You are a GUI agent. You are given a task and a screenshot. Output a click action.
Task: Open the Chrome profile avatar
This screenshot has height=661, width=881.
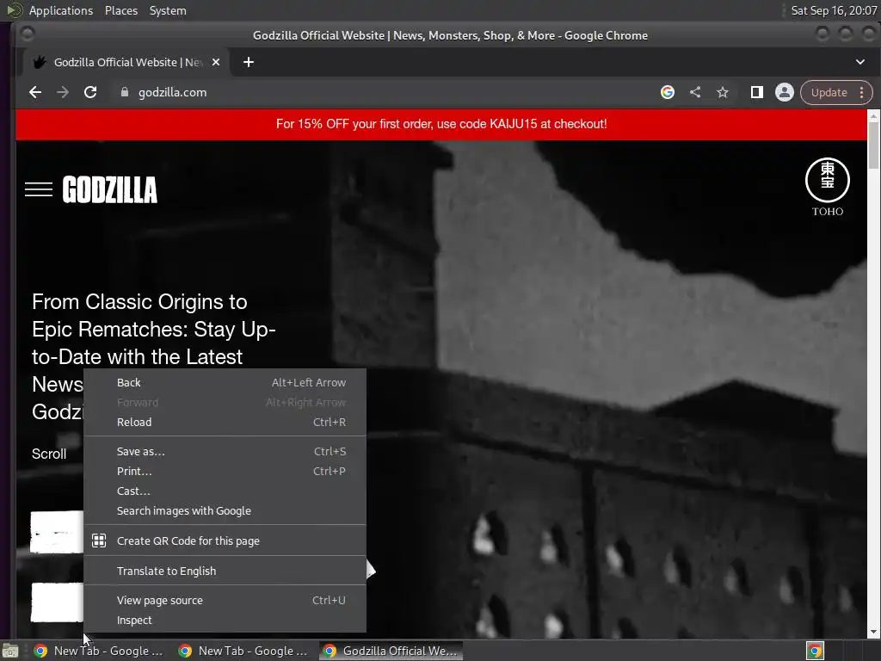tap(785, 92)
